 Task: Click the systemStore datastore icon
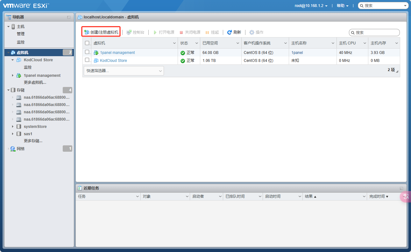[x=19, y=127]
